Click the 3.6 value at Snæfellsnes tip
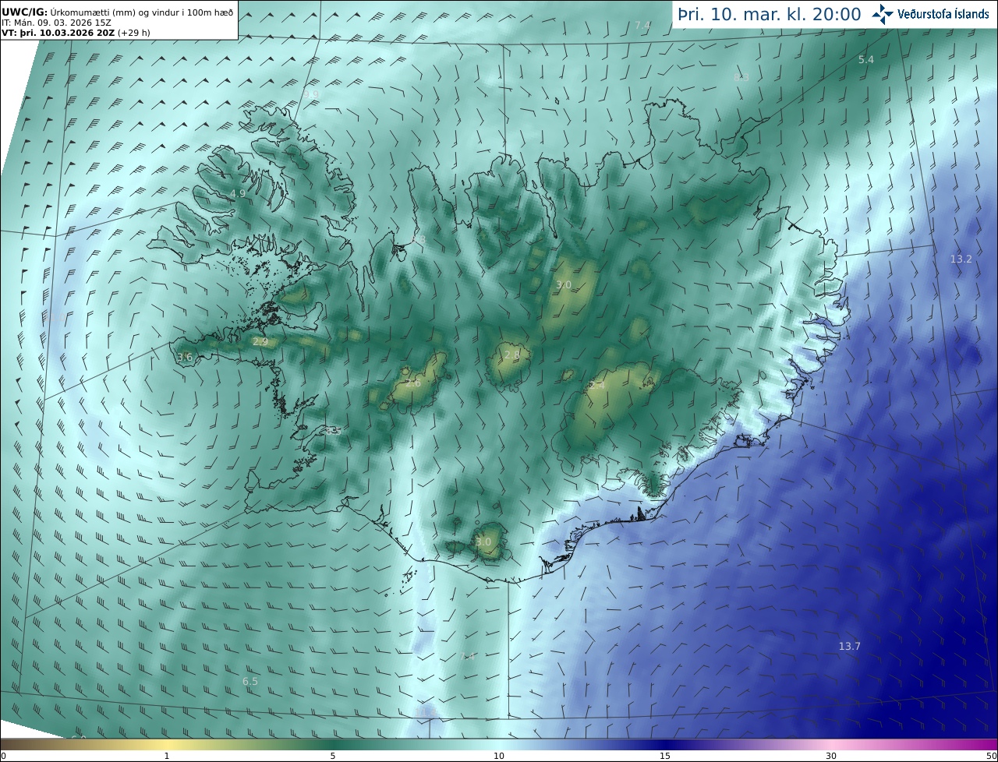The height and width of the screenshot is (762, 998). pos(185,357)
